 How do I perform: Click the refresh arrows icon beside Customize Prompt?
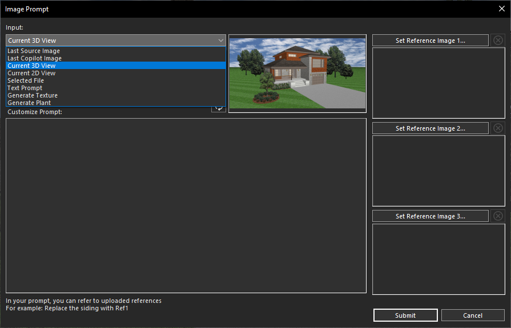click(218, 109)
